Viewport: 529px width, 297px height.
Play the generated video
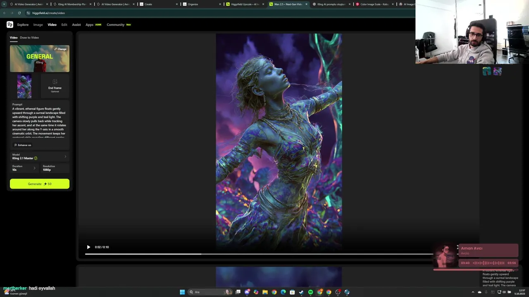tap(88, 247)
